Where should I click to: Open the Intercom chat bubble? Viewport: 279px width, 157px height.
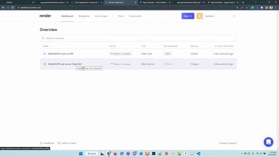pyautogui.click(x=269, y=142)
